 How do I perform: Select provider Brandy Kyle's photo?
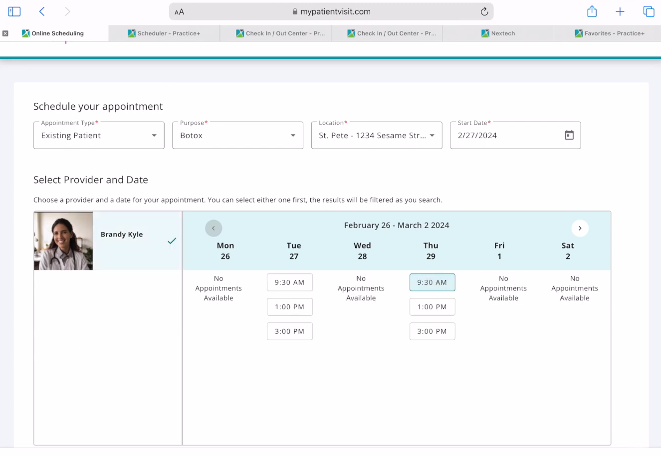(x=63, y=241)
